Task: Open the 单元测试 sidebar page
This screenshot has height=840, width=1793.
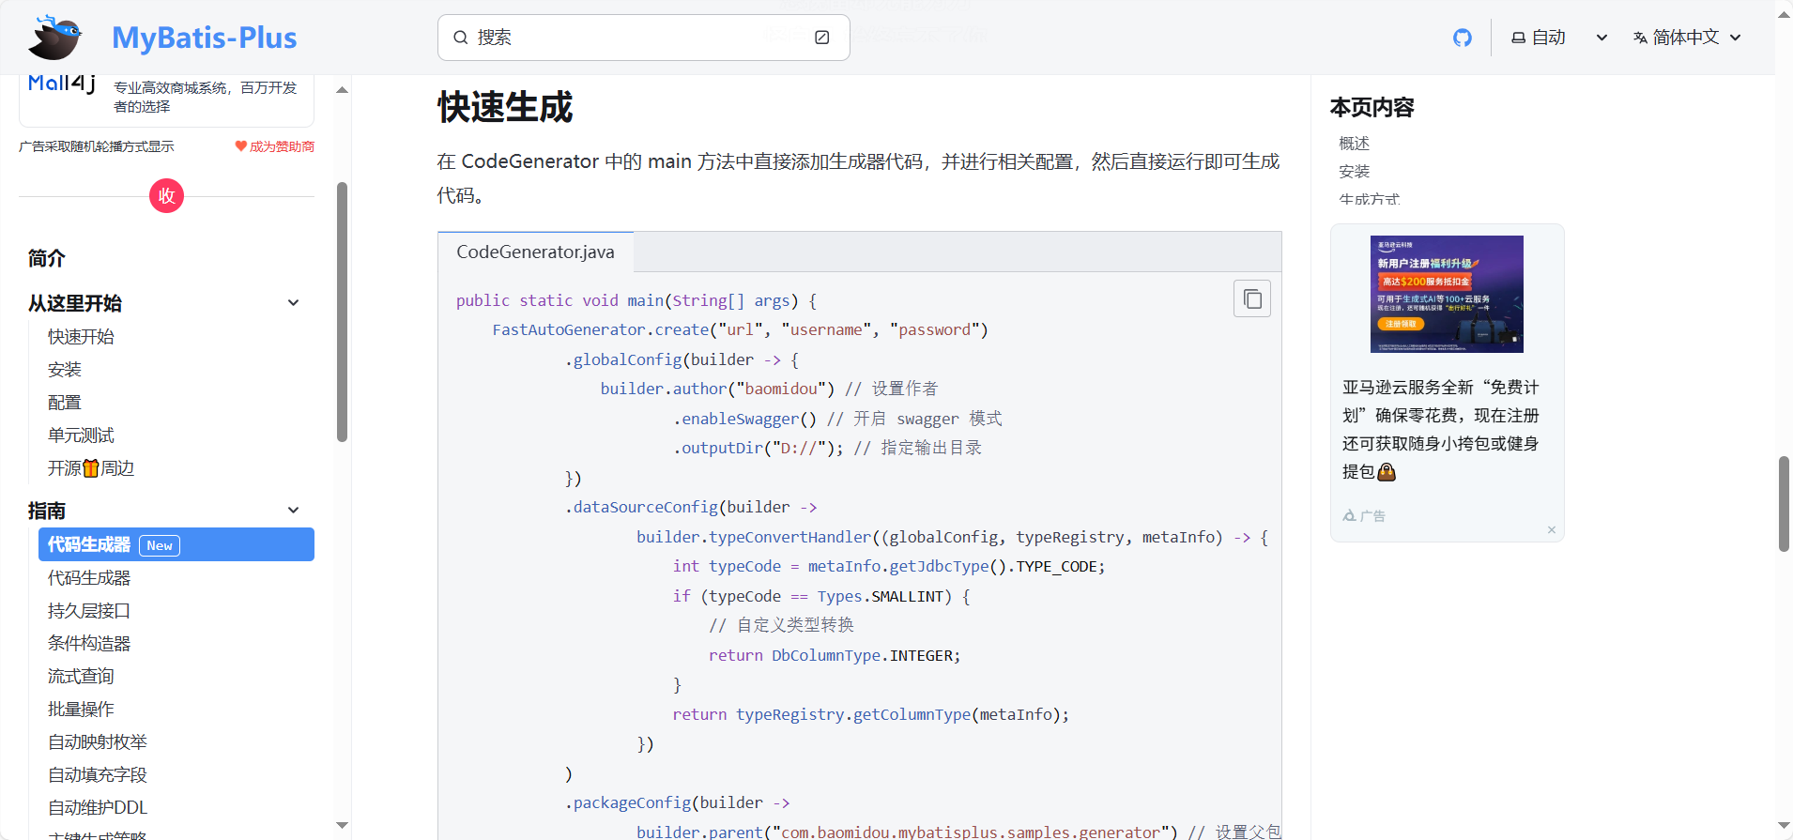Action: tap(82, 435)
